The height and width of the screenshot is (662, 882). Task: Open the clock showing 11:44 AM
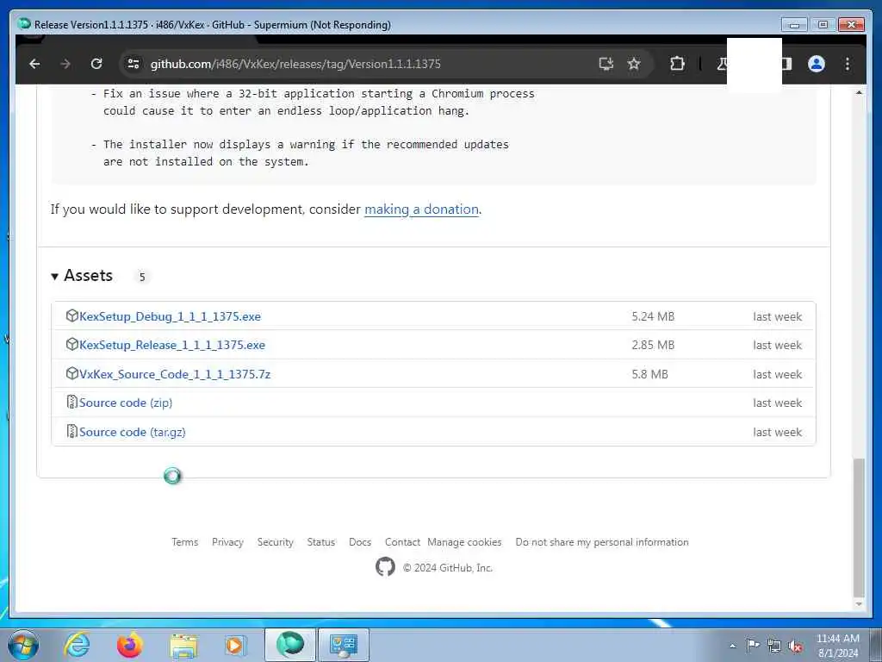point(837,645)
